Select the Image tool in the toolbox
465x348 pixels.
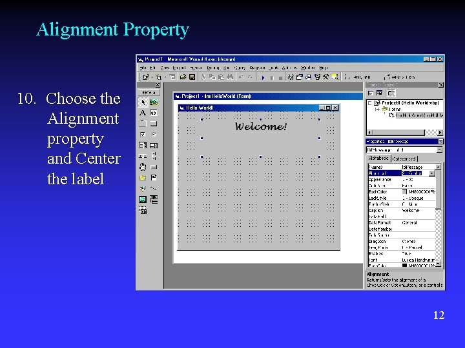(143, 199)
